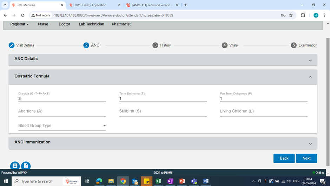Click the Abortions (A) field
The width and height of the screenshot is (330, 186).
click(x=62, y=111)
